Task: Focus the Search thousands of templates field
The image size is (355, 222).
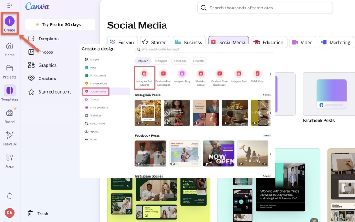Action: tap(265, 8)
